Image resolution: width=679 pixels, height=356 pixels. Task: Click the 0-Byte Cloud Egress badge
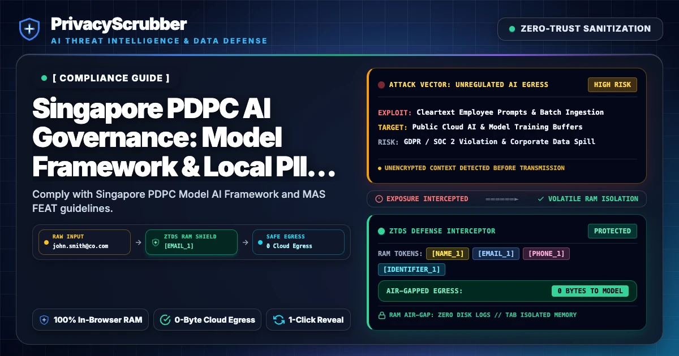coord(207,320)
